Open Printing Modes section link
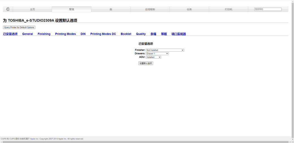This screenshot has height=143, width=294. [65, 34]
